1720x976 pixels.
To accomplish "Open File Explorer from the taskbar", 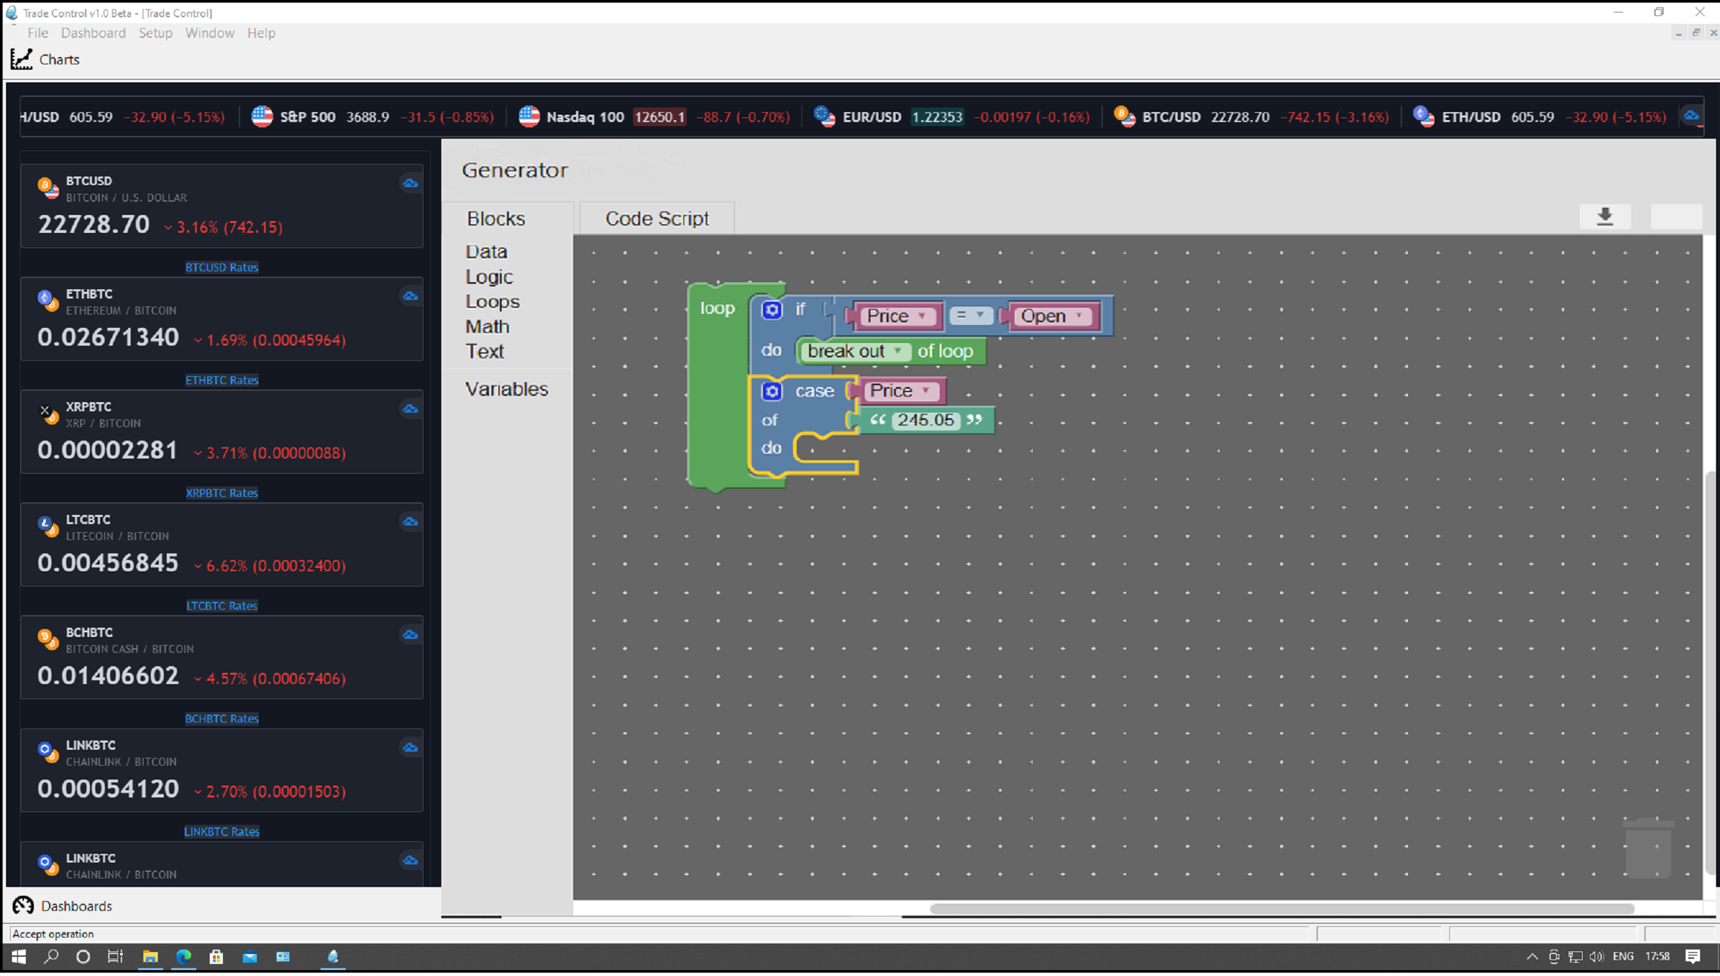I will pos(150,957).
